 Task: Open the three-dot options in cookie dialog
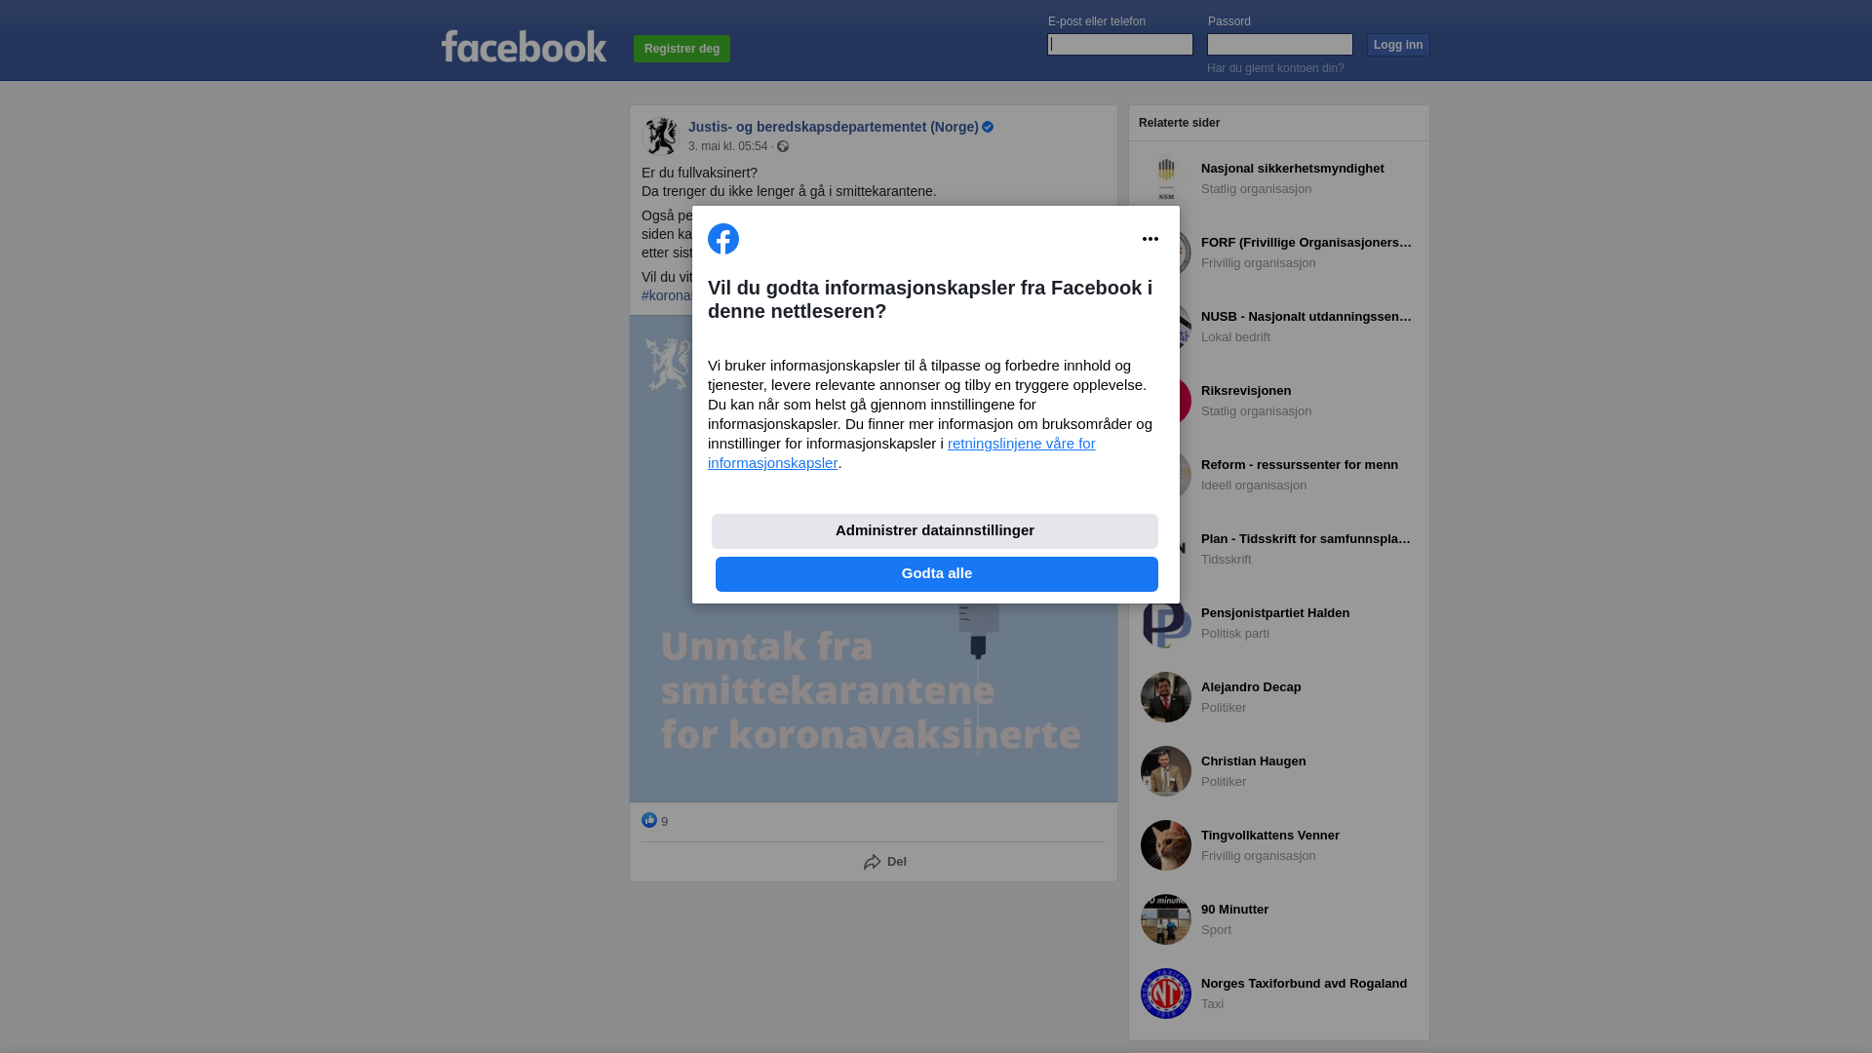[1150, 239]
